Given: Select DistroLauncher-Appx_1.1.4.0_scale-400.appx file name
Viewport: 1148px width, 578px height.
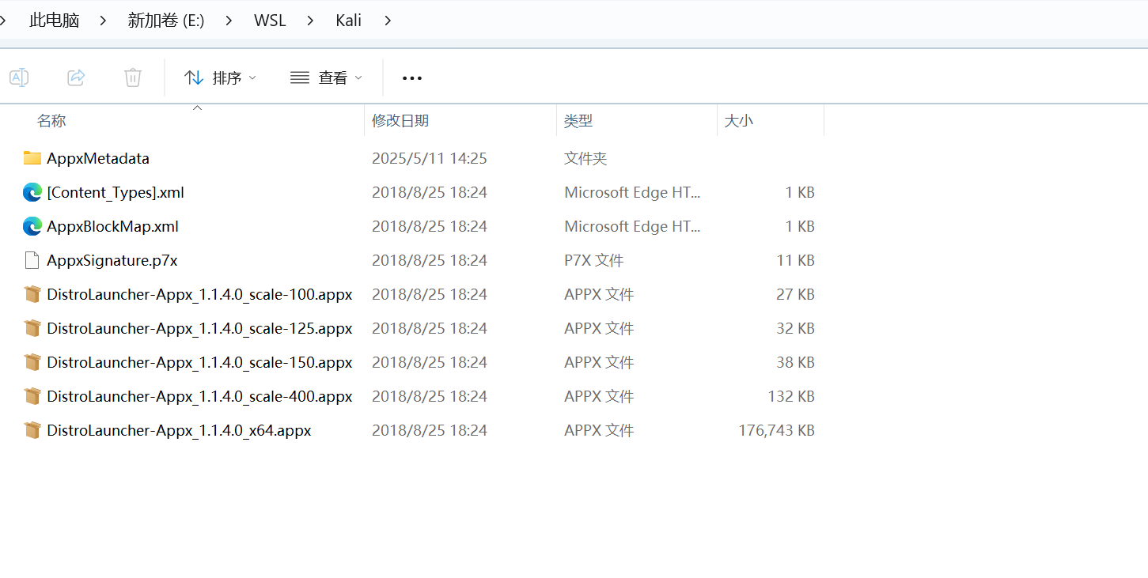Looking at the screenshot, I should (x=199, y=396).
